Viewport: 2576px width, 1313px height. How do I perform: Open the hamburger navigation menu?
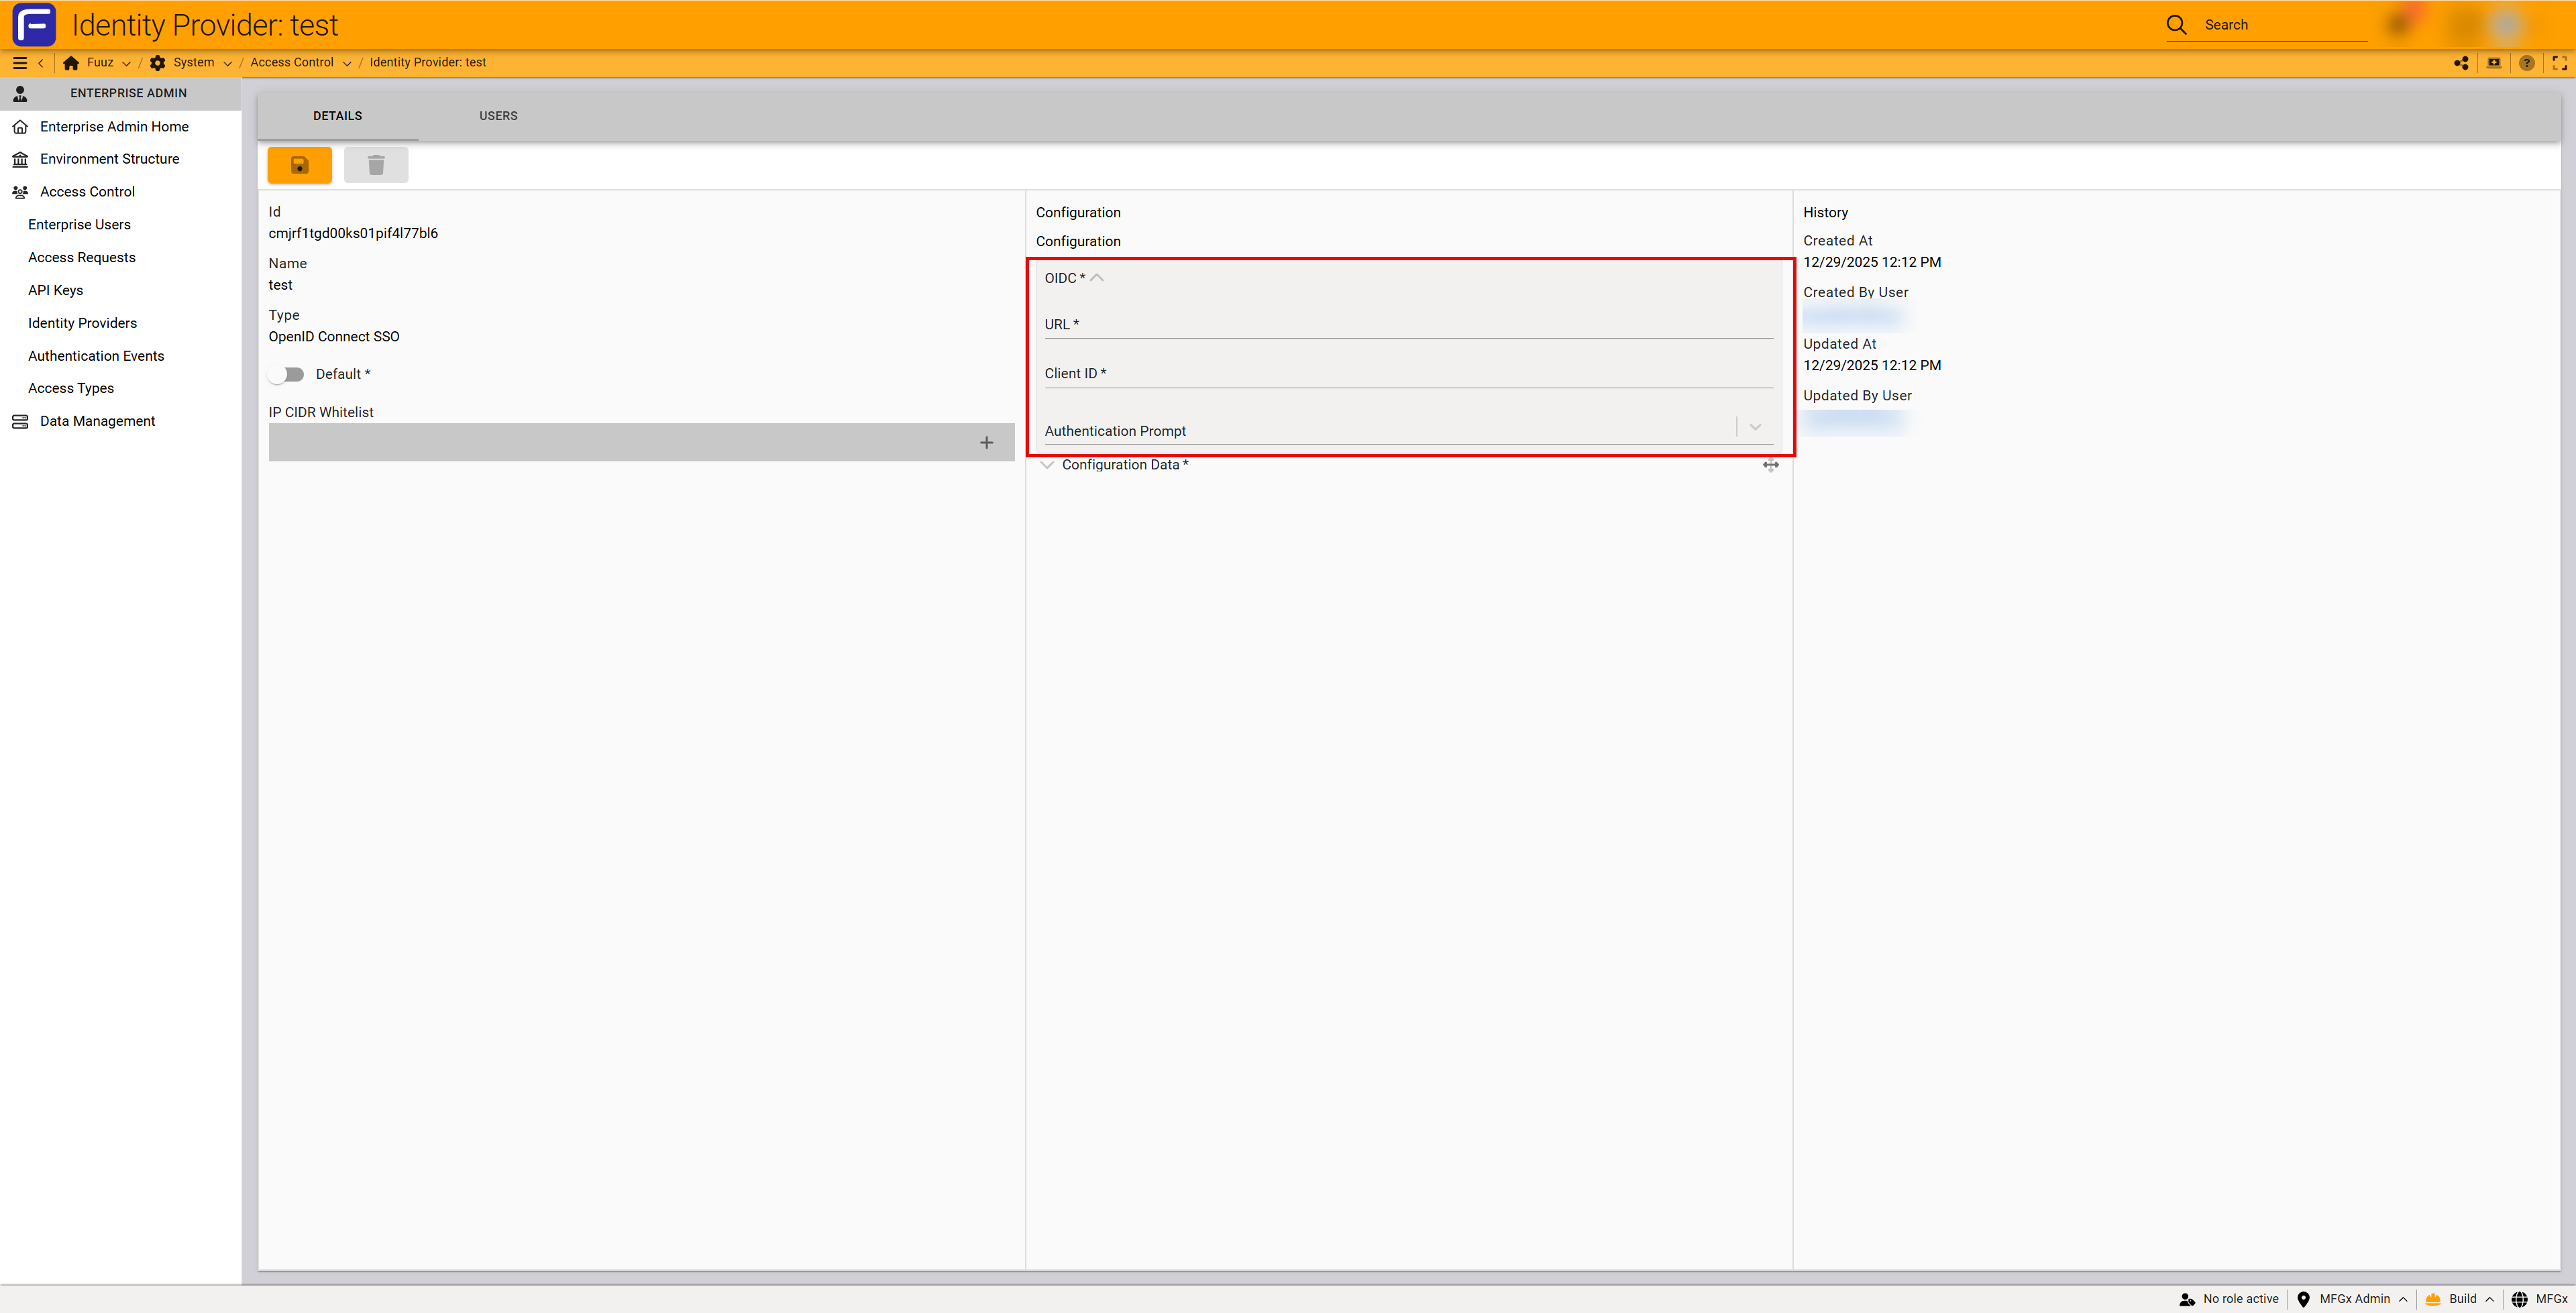(x=19, y=62)
